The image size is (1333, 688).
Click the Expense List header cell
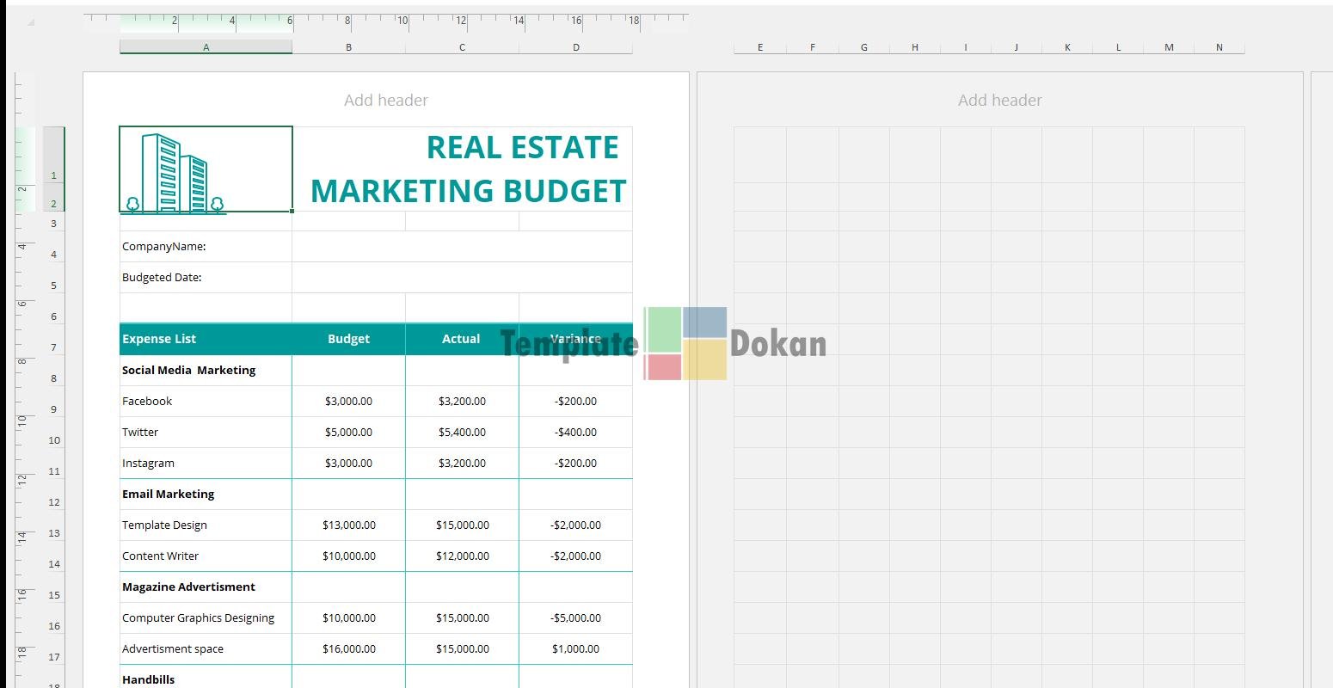click(206, 339)
